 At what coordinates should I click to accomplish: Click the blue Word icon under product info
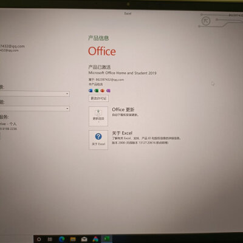[x=91, y=91]
